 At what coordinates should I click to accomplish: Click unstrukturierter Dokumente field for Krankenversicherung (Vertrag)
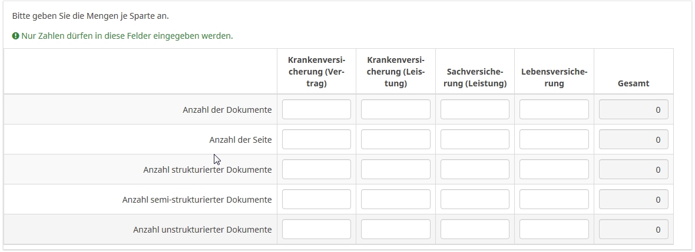coord(316,229)
